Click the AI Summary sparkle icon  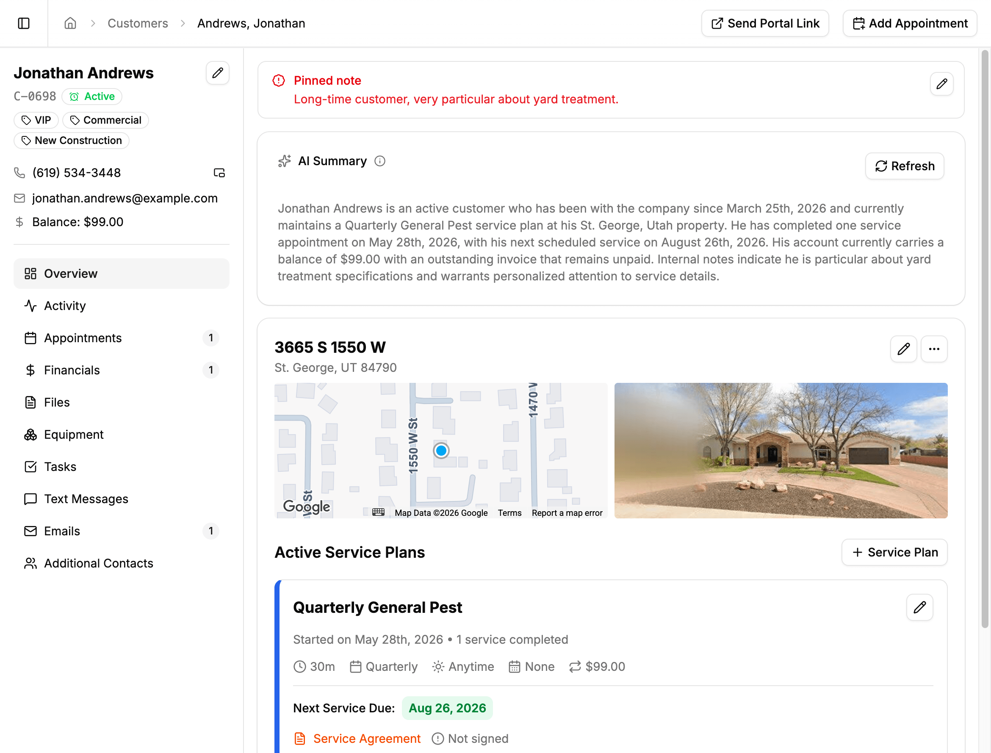(285, 161)
